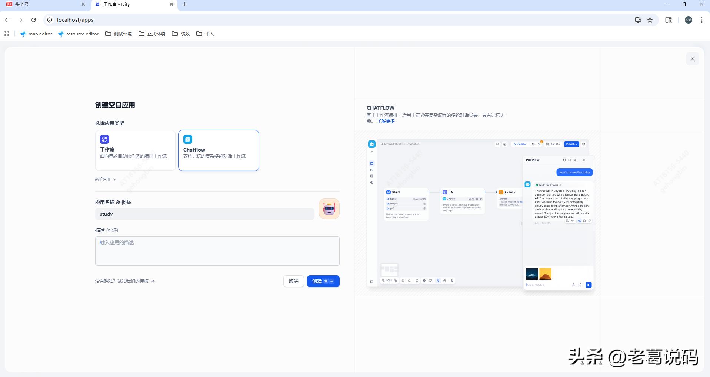Close the create app dialog with X
The image size is (710, 377).
click(692, 59)
